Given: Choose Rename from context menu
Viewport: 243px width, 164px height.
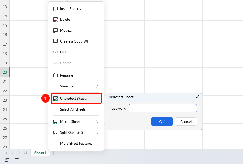Looking at the screenshot, I should 76,75.
